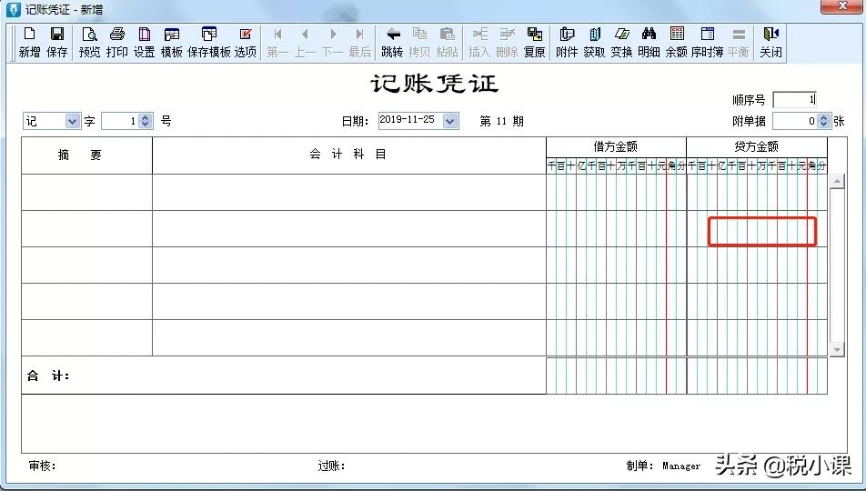Click the 变换 transform icon

pyautogui.click(x=622, y=42)
